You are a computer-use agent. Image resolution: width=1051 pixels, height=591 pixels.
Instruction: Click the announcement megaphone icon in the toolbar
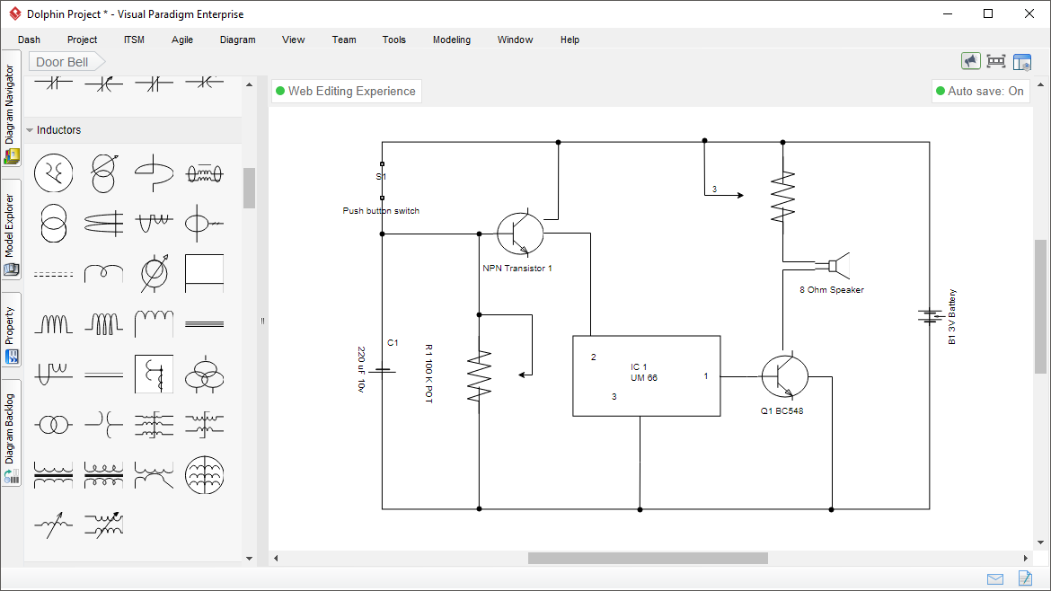pyautogui.click(x=971, y=60)
